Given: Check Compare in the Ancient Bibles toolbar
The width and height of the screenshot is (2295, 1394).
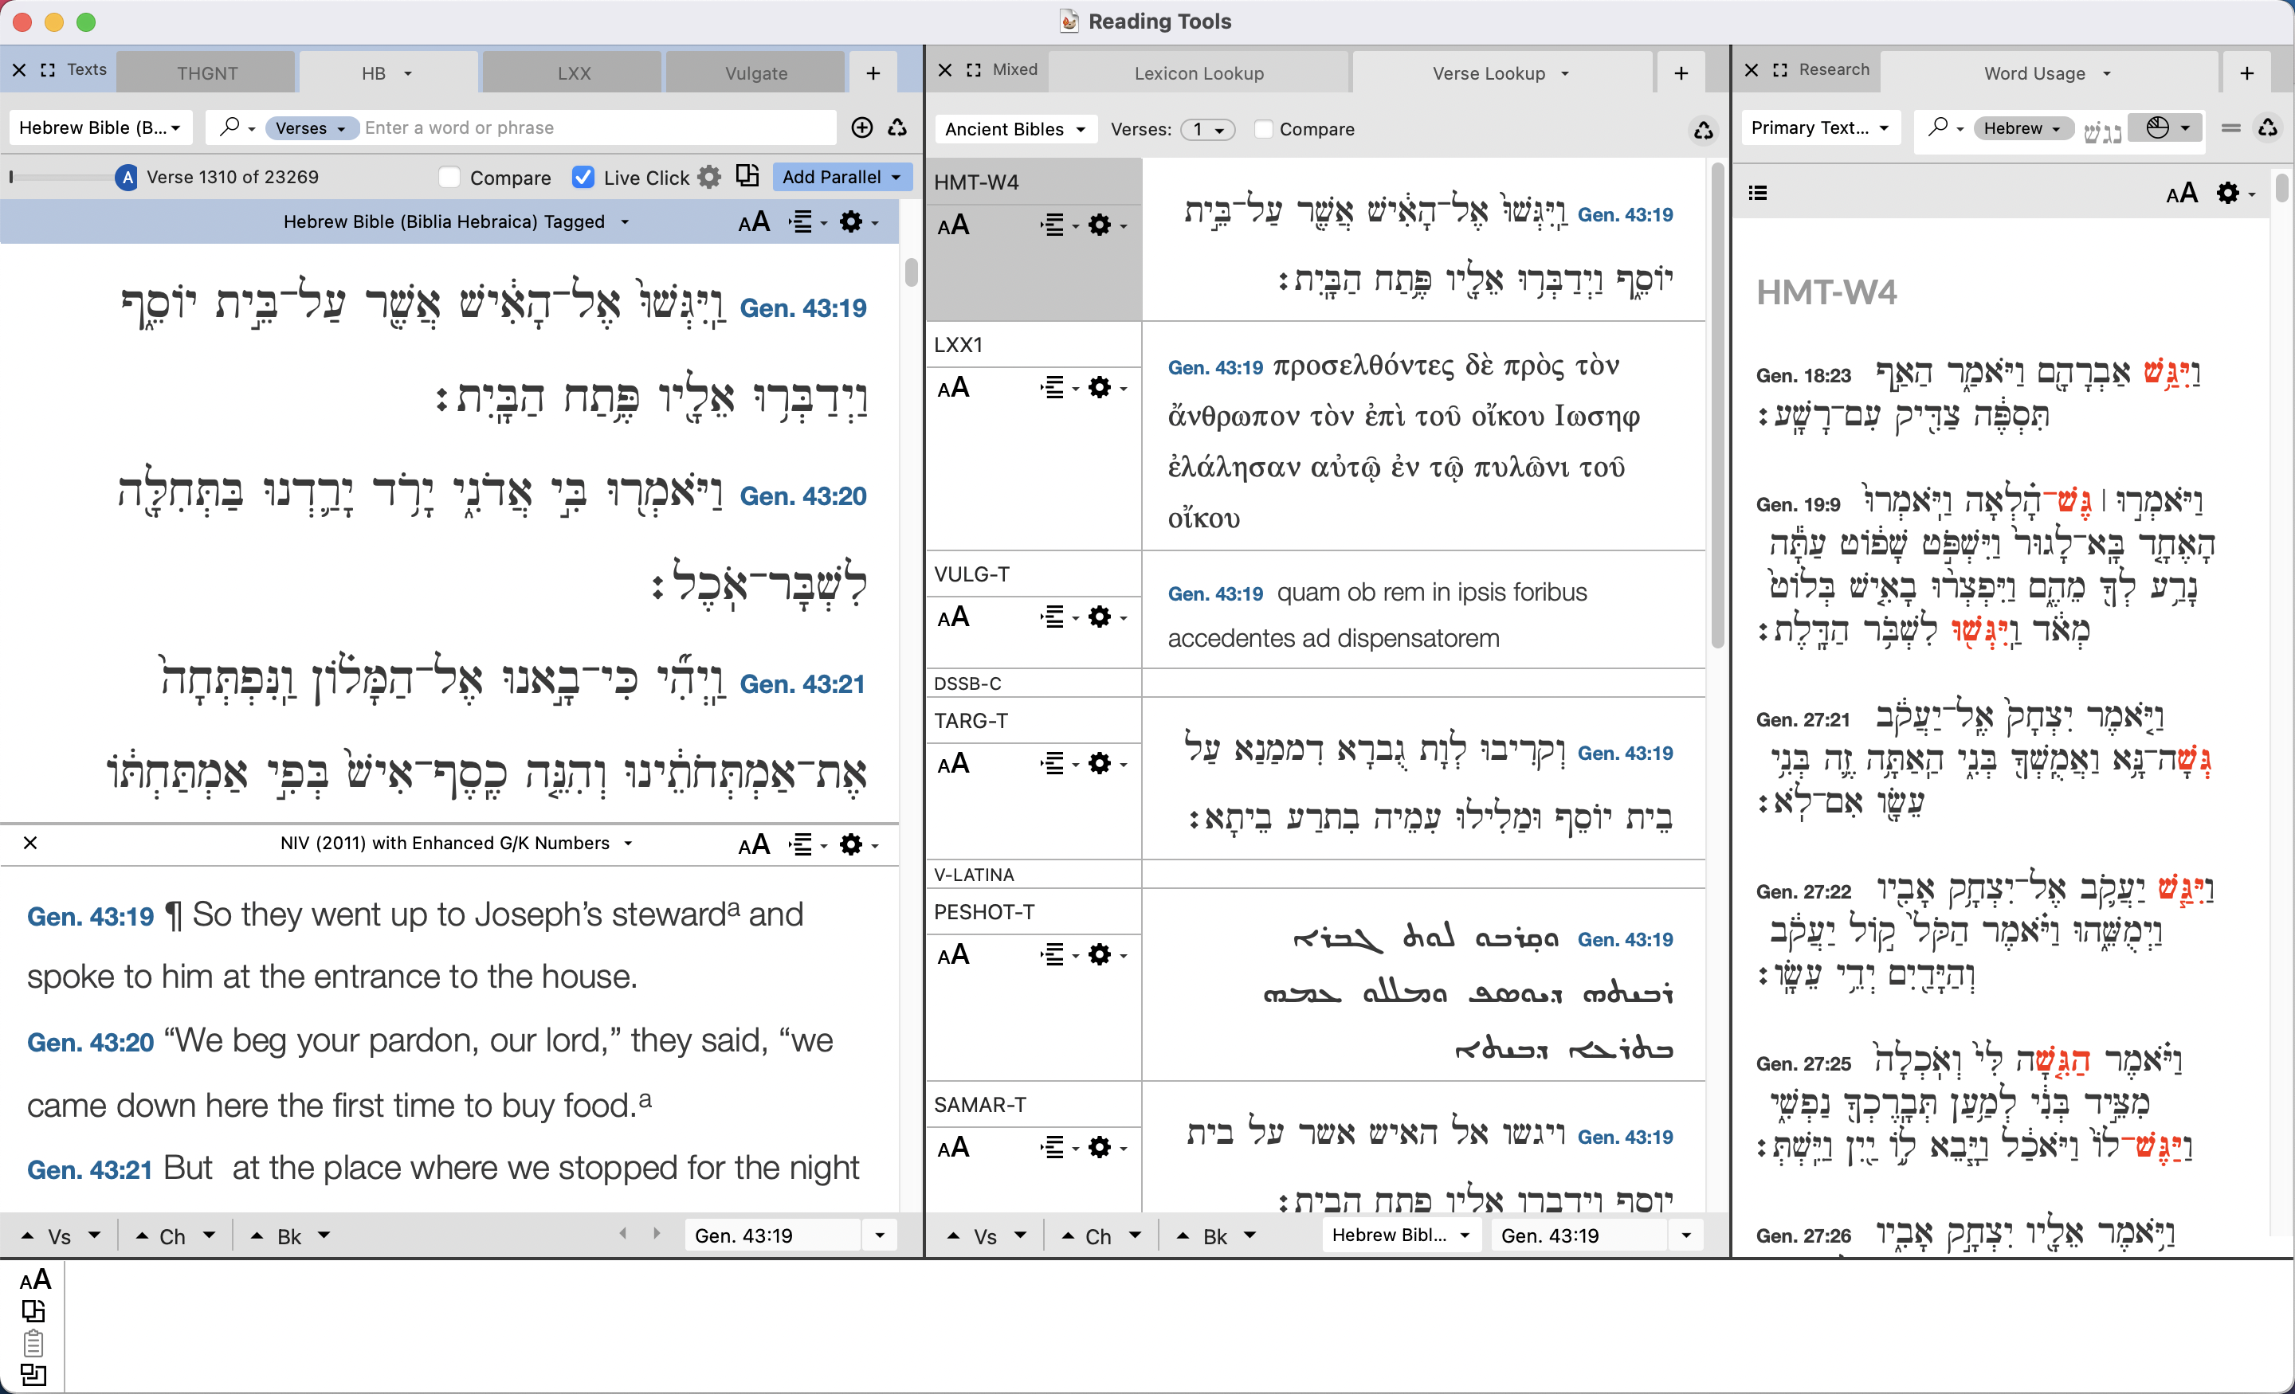Looking at the screenshot, I should coord(1263,129).
